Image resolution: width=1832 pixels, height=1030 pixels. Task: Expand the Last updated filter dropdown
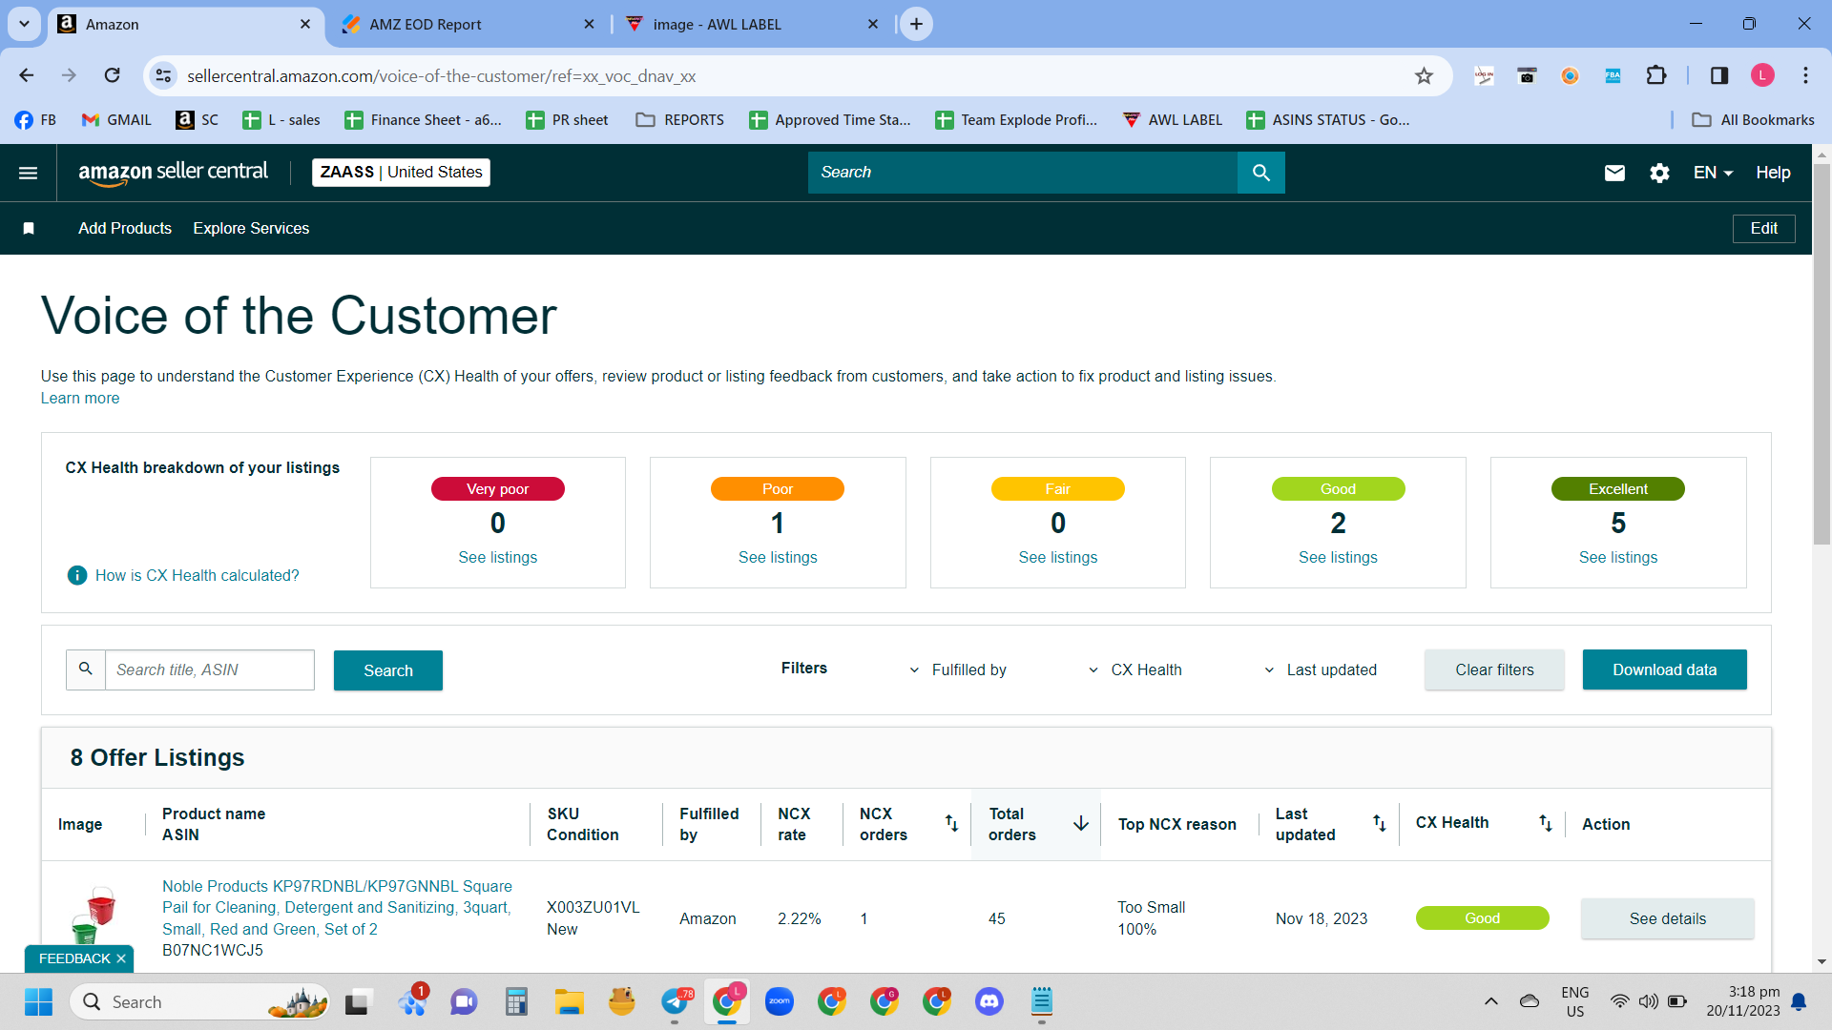(x=1320, y=669)
